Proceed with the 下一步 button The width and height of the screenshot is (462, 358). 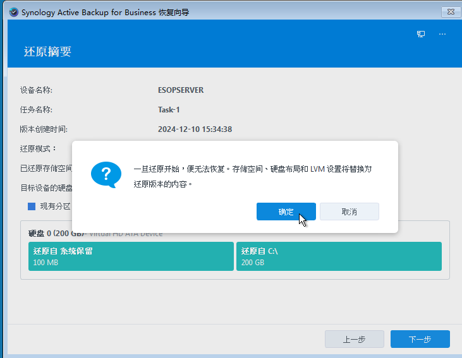tap(420, 339)
